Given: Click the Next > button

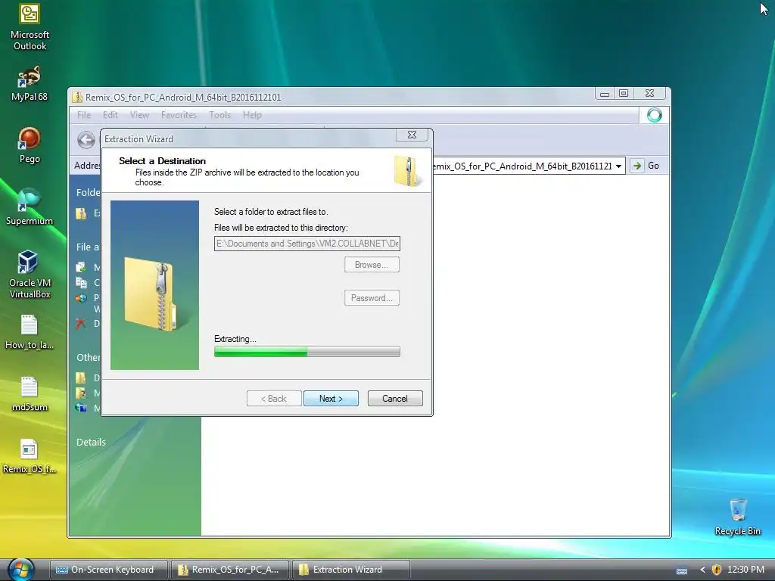Looking at the screenshot, I should (331, 398).
